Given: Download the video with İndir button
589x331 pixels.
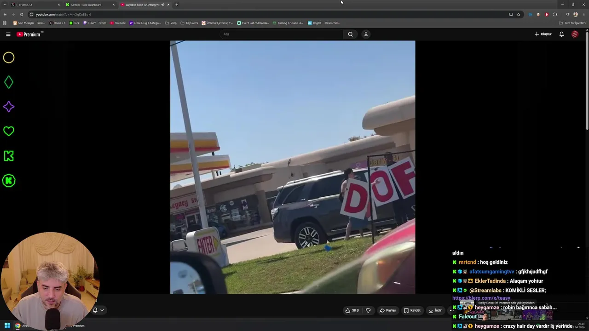Looking at the screenshot, I should pyautogui.click(x=435, y=310).
